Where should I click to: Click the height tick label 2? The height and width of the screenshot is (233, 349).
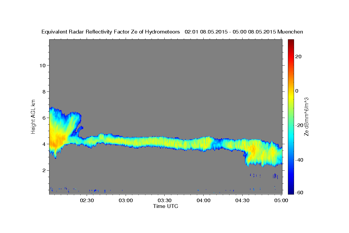coord(44,170)
